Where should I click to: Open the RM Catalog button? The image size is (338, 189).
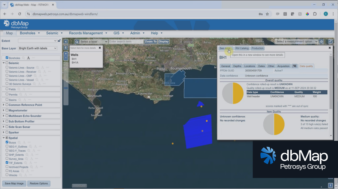[x=242, y=48]
